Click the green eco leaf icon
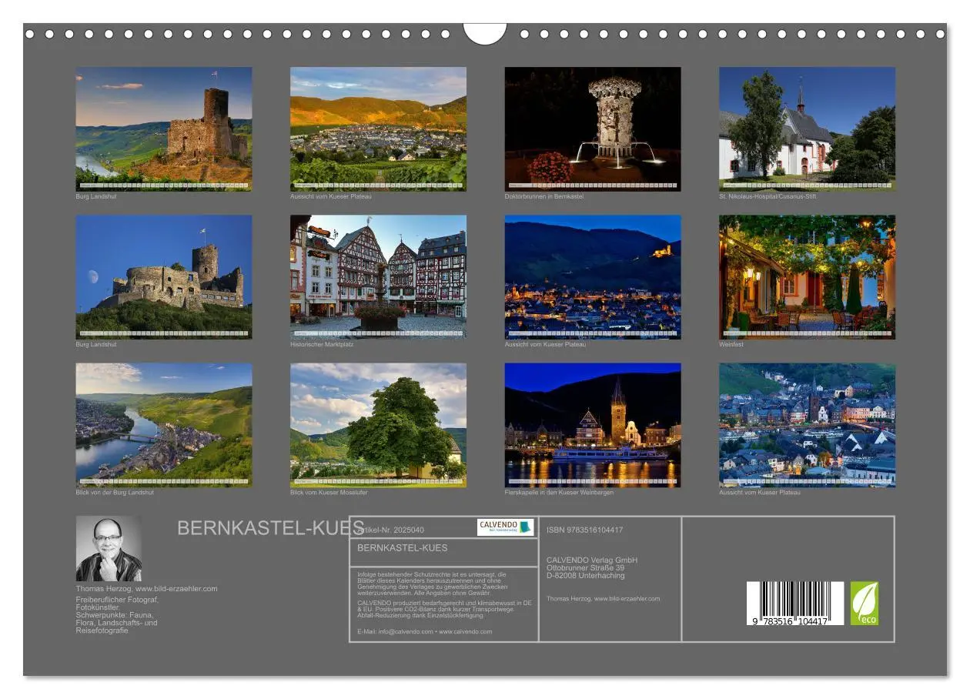970x699 pixels. [x=864, y=603]
